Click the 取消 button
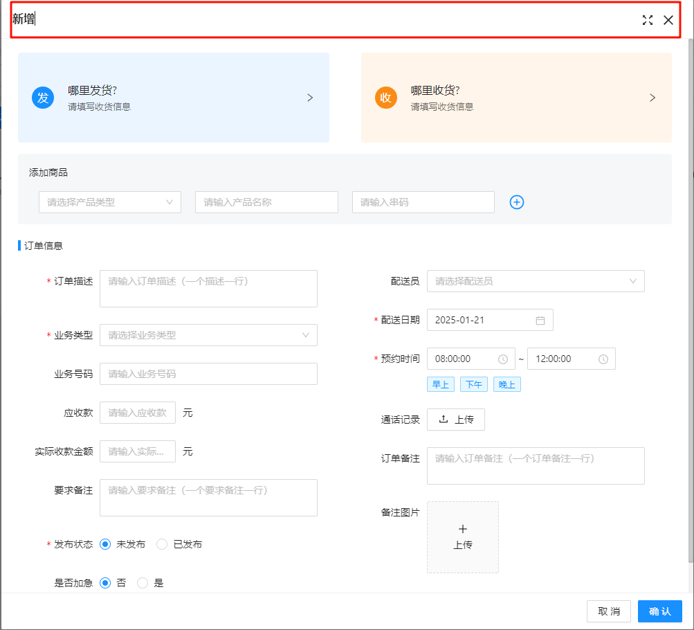The height and width of the screenshot is (630, 694). [609, 611]
